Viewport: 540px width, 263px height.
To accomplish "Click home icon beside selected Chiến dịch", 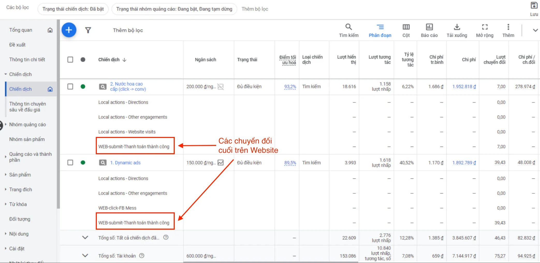I will [x=50, y=89].
